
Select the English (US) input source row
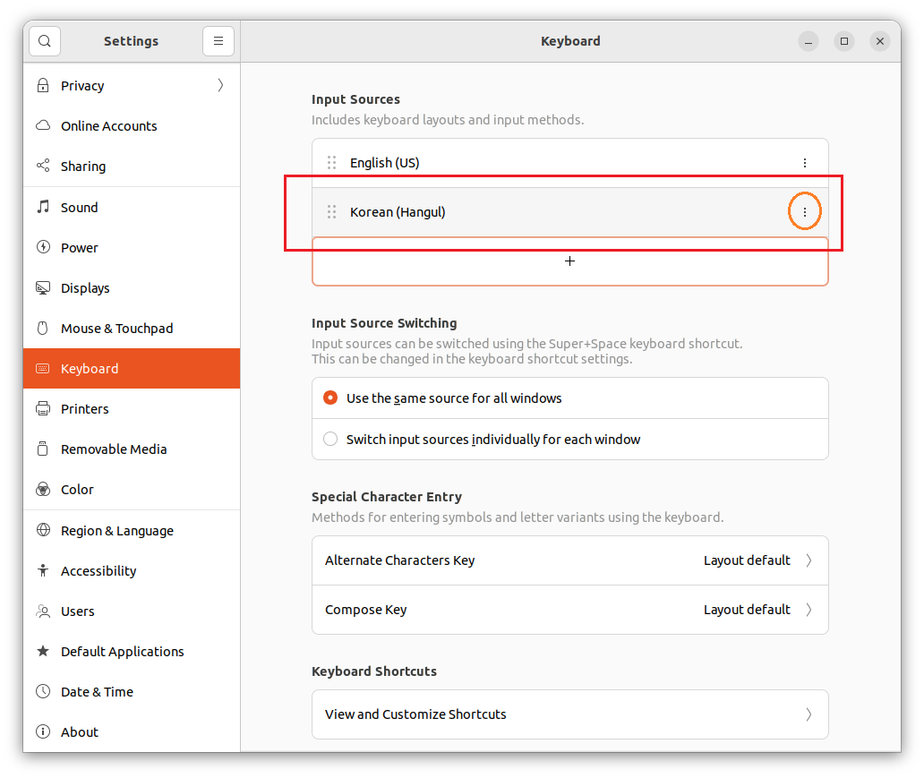click(569, 163)
